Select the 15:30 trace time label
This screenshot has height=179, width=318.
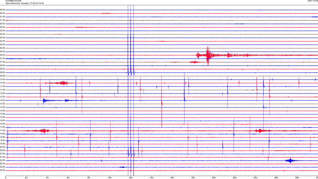coord(3,117)
